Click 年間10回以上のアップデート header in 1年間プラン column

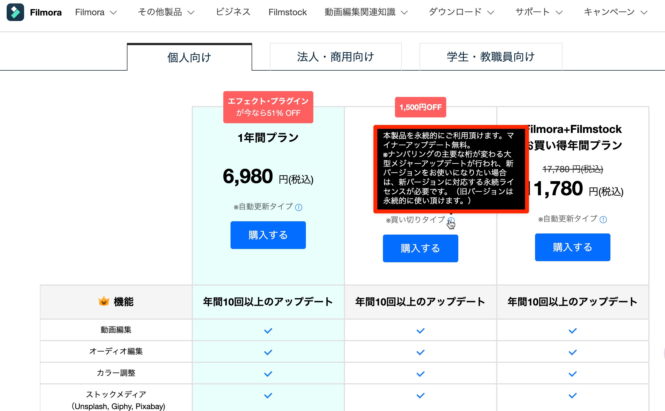pos(268,302)
